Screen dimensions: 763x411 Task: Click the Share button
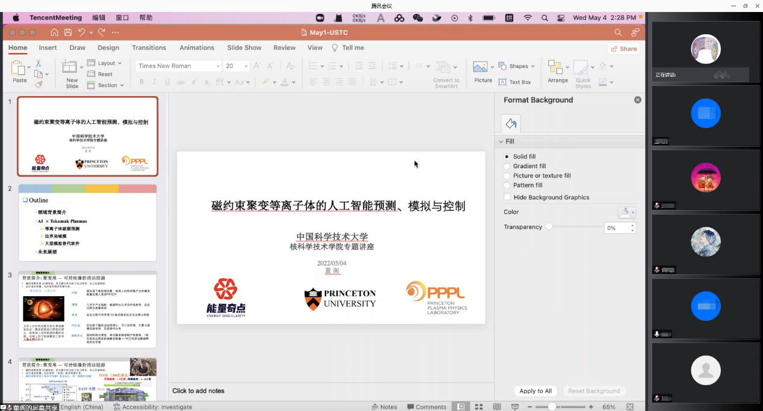click(623, 49)
